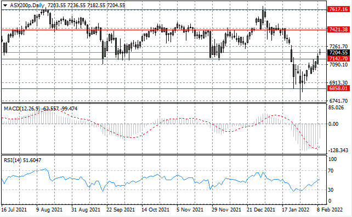Screen dimensions: 352x217
Task: Select the MACD(12,26,9) indicator label
Action: [x=22, y=109]
